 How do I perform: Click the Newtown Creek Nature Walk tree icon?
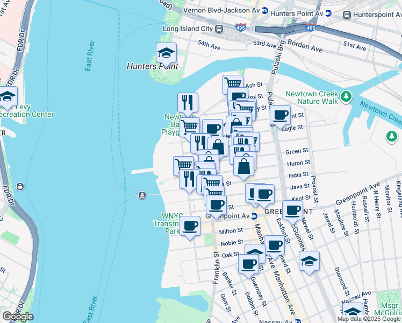(346, 96)
